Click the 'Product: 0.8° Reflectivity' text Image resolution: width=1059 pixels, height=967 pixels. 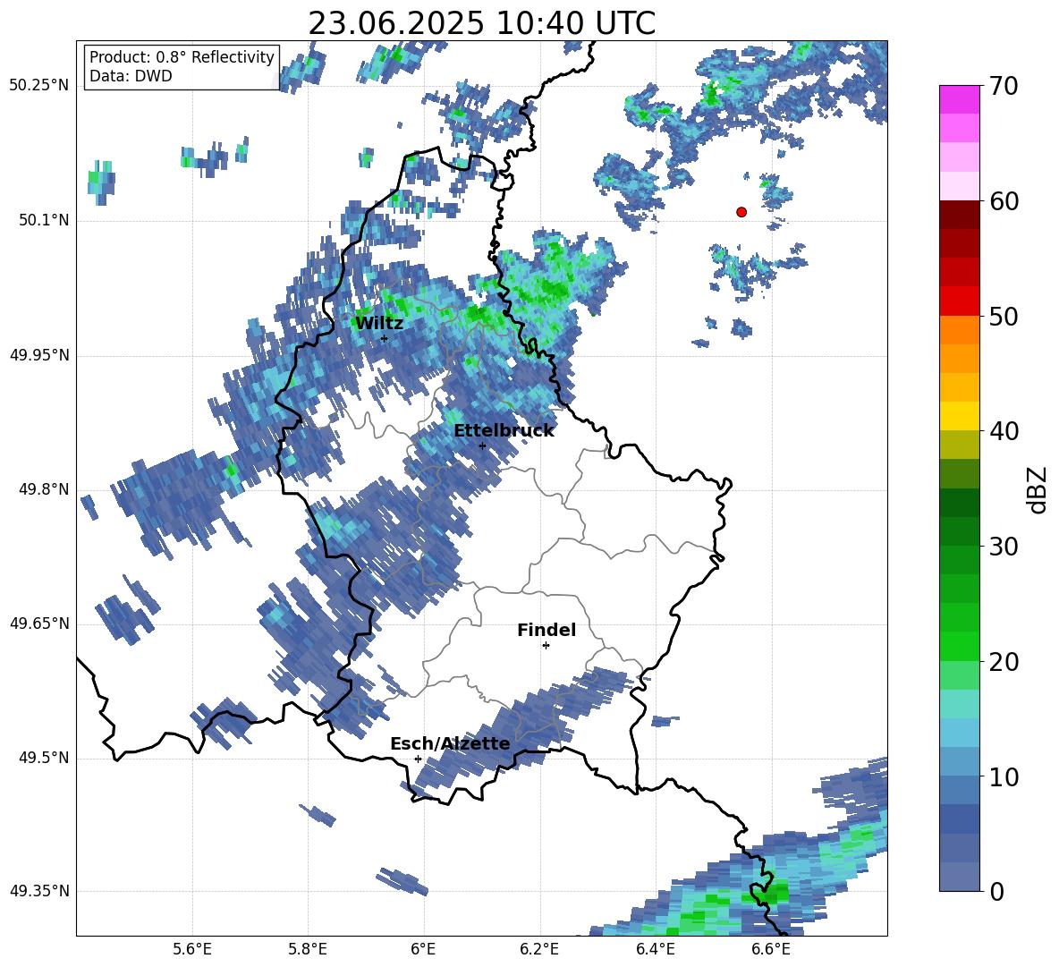(182, 57)
